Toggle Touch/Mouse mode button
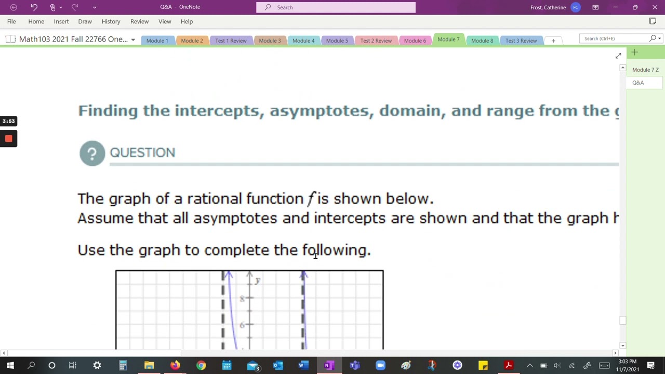Screen dimensions: 665x374 click(x=52, y=7)
